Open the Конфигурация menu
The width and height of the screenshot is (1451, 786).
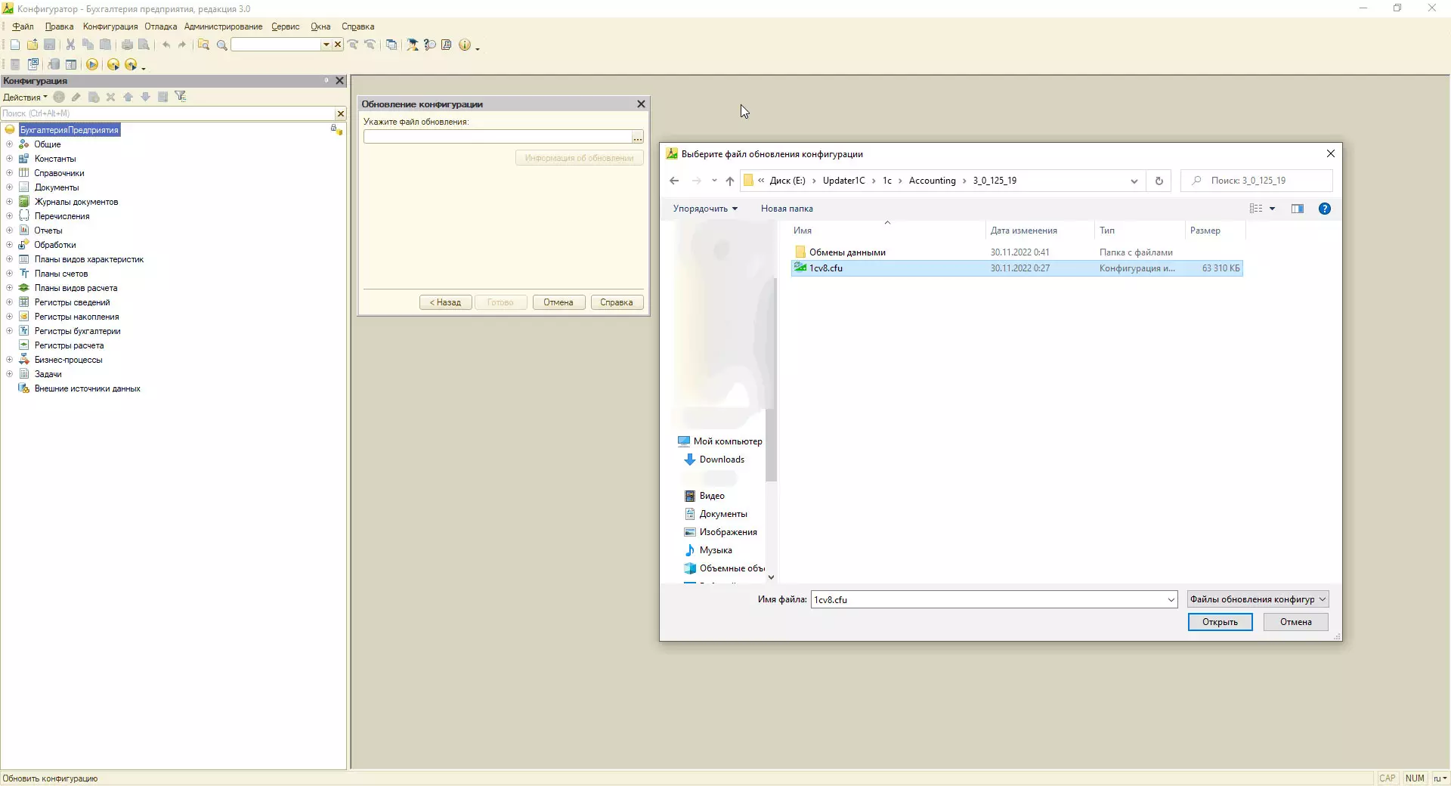(110, 26)
